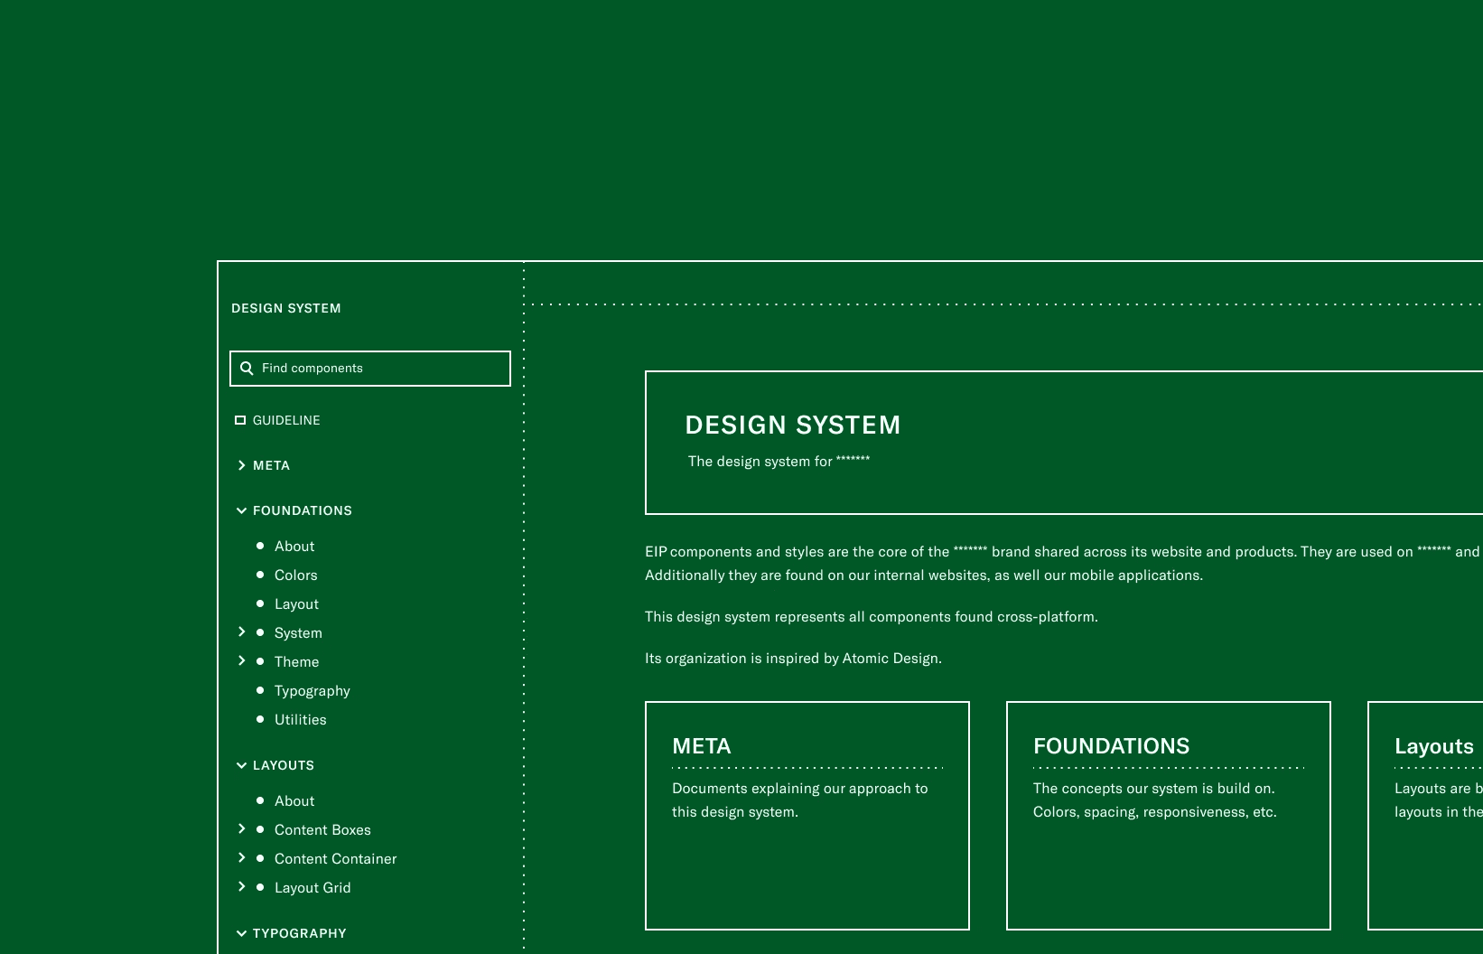Viewport: 1483px width, 954px height.
Task: Select the META sidebar heading
Action: pos(271,465)
